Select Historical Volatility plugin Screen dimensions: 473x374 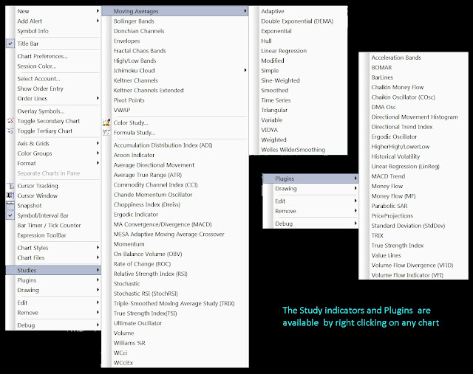click(395, 156)
